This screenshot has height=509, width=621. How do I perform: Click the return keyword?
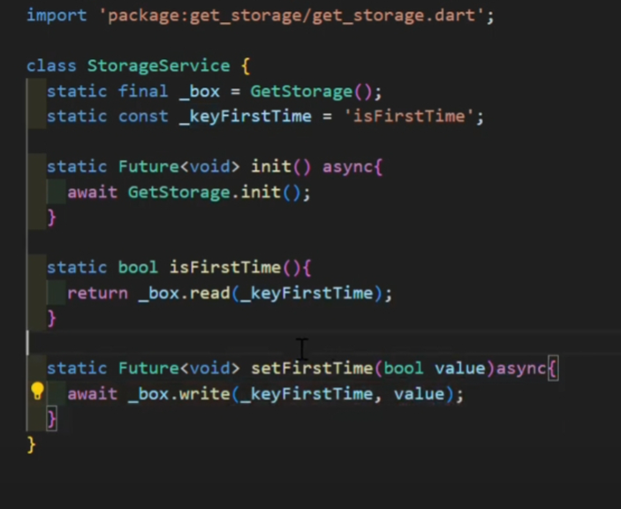click(97, 294)
